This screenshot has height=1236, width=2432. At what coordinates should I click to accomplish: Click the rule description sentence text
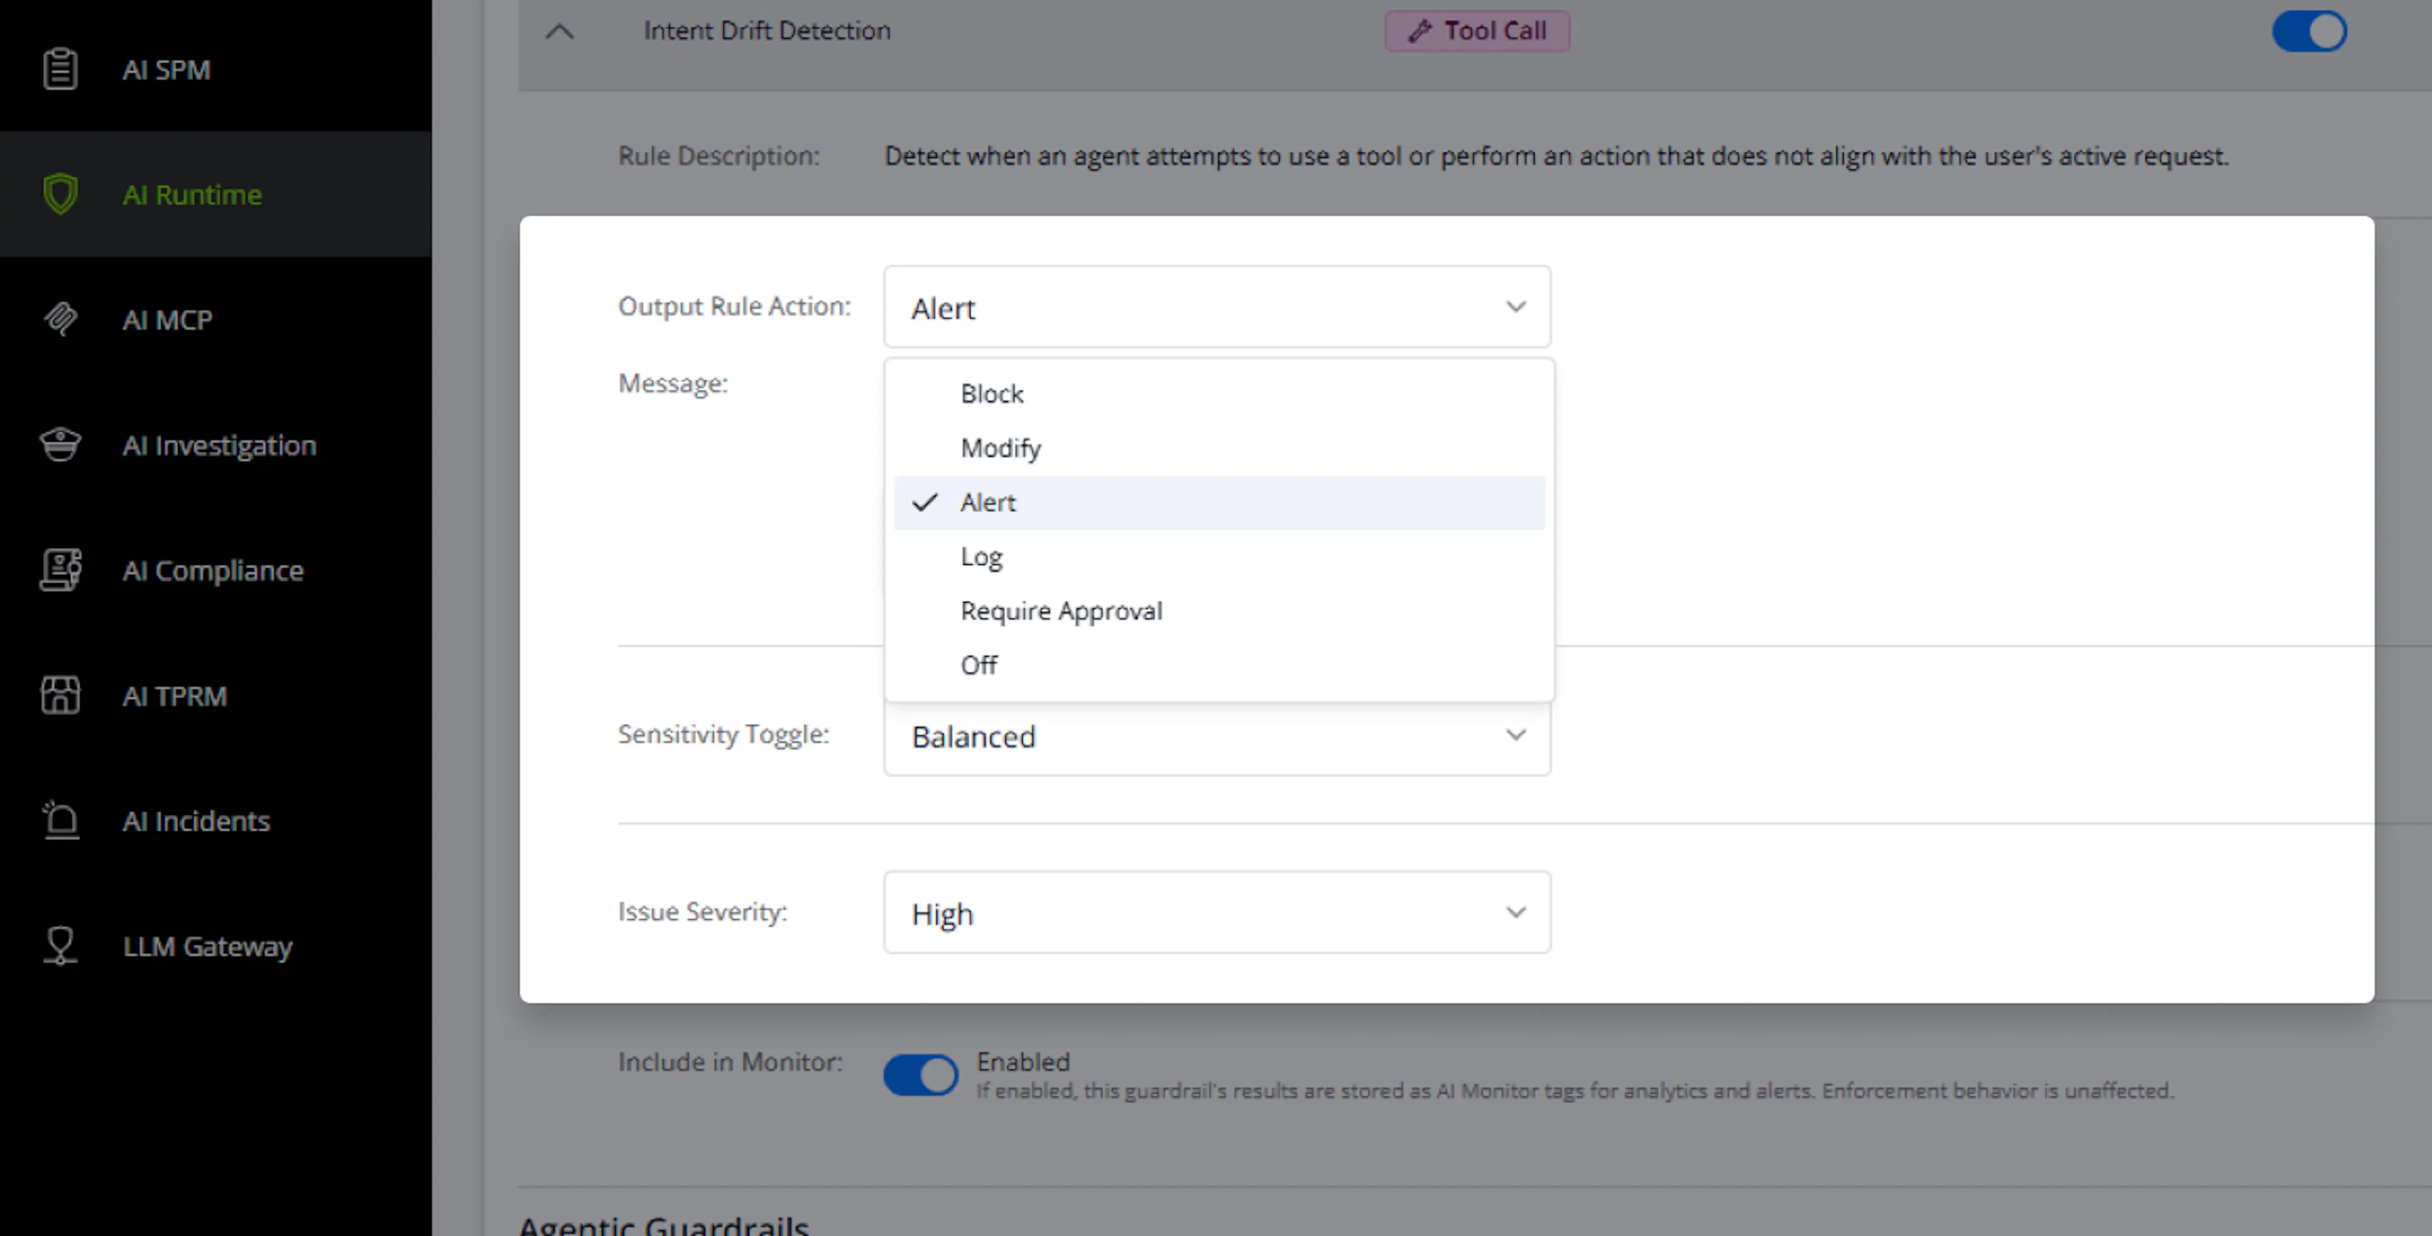(1556, 156)
